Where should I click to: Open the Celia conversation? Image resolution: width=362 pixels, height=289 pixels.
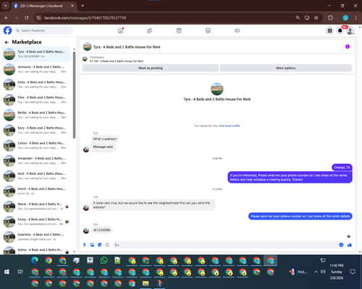[x=36, y=85]
